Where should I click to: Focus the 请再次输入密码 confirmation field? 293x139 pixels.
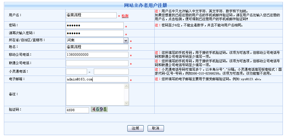[x=95, y=33]
